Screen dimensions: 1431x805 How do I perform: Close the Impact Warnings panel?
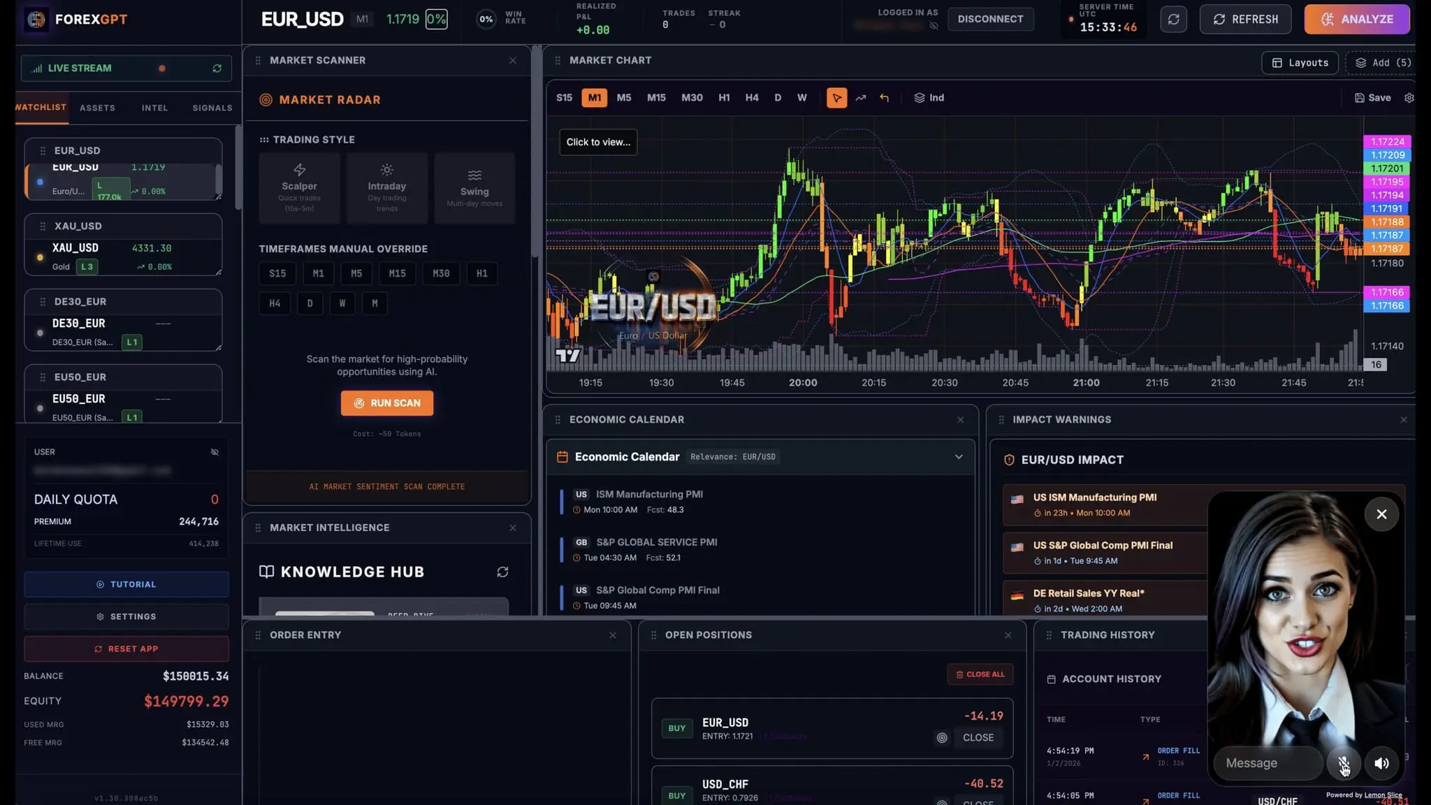(x=1404, y=420)
